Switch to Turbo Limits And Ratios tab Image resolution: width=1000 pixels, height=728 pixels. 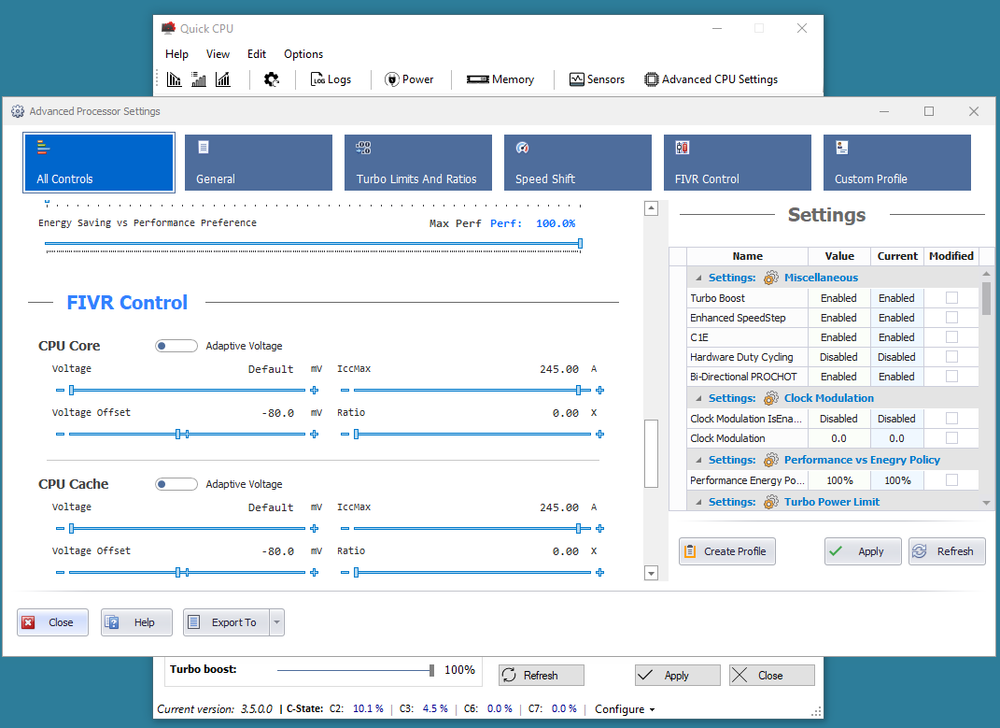[x=417, y=163]
